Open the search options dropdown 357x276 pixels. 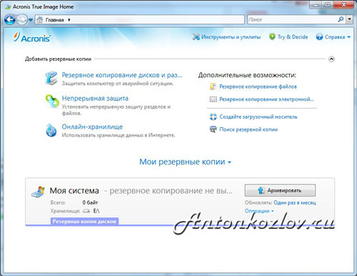pyautogui.click(x=349, y=19)
